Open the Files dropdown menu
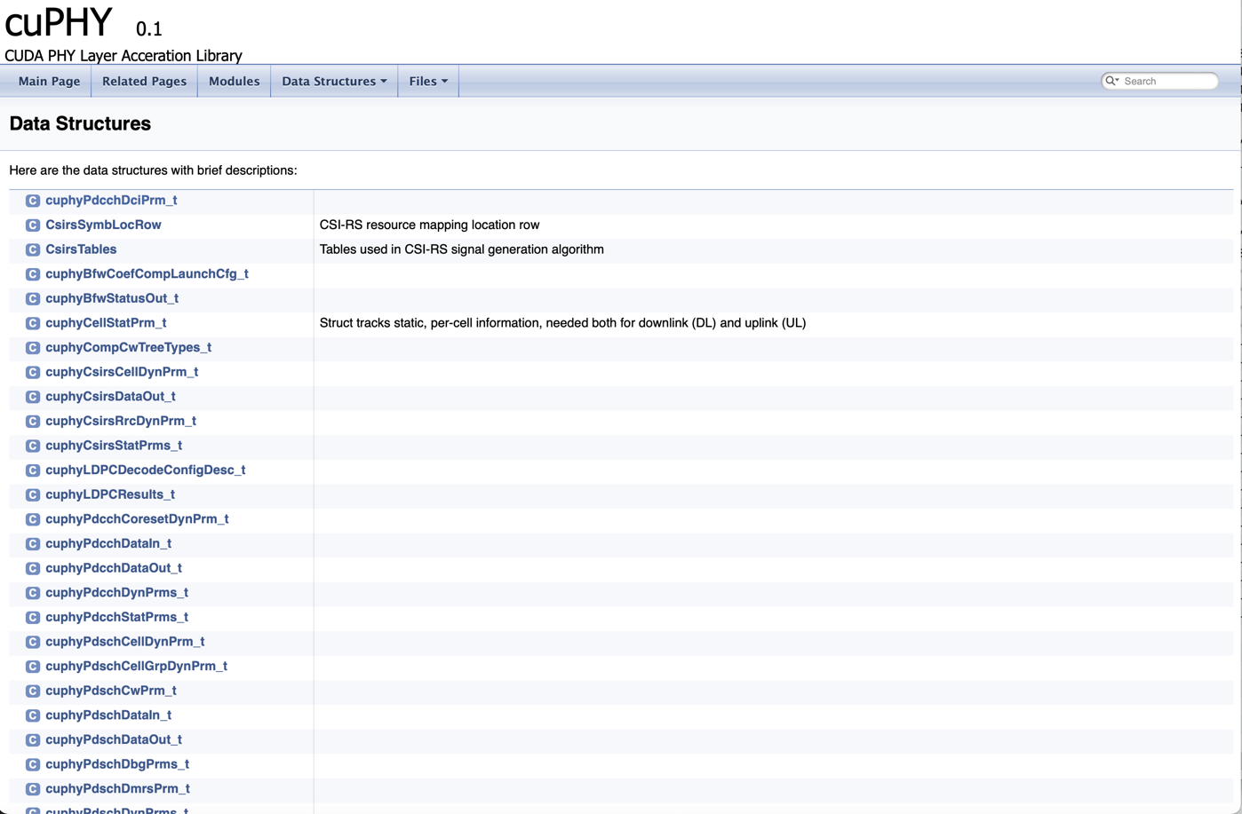Screen dimensions: 1242x814 pos(427,81)
